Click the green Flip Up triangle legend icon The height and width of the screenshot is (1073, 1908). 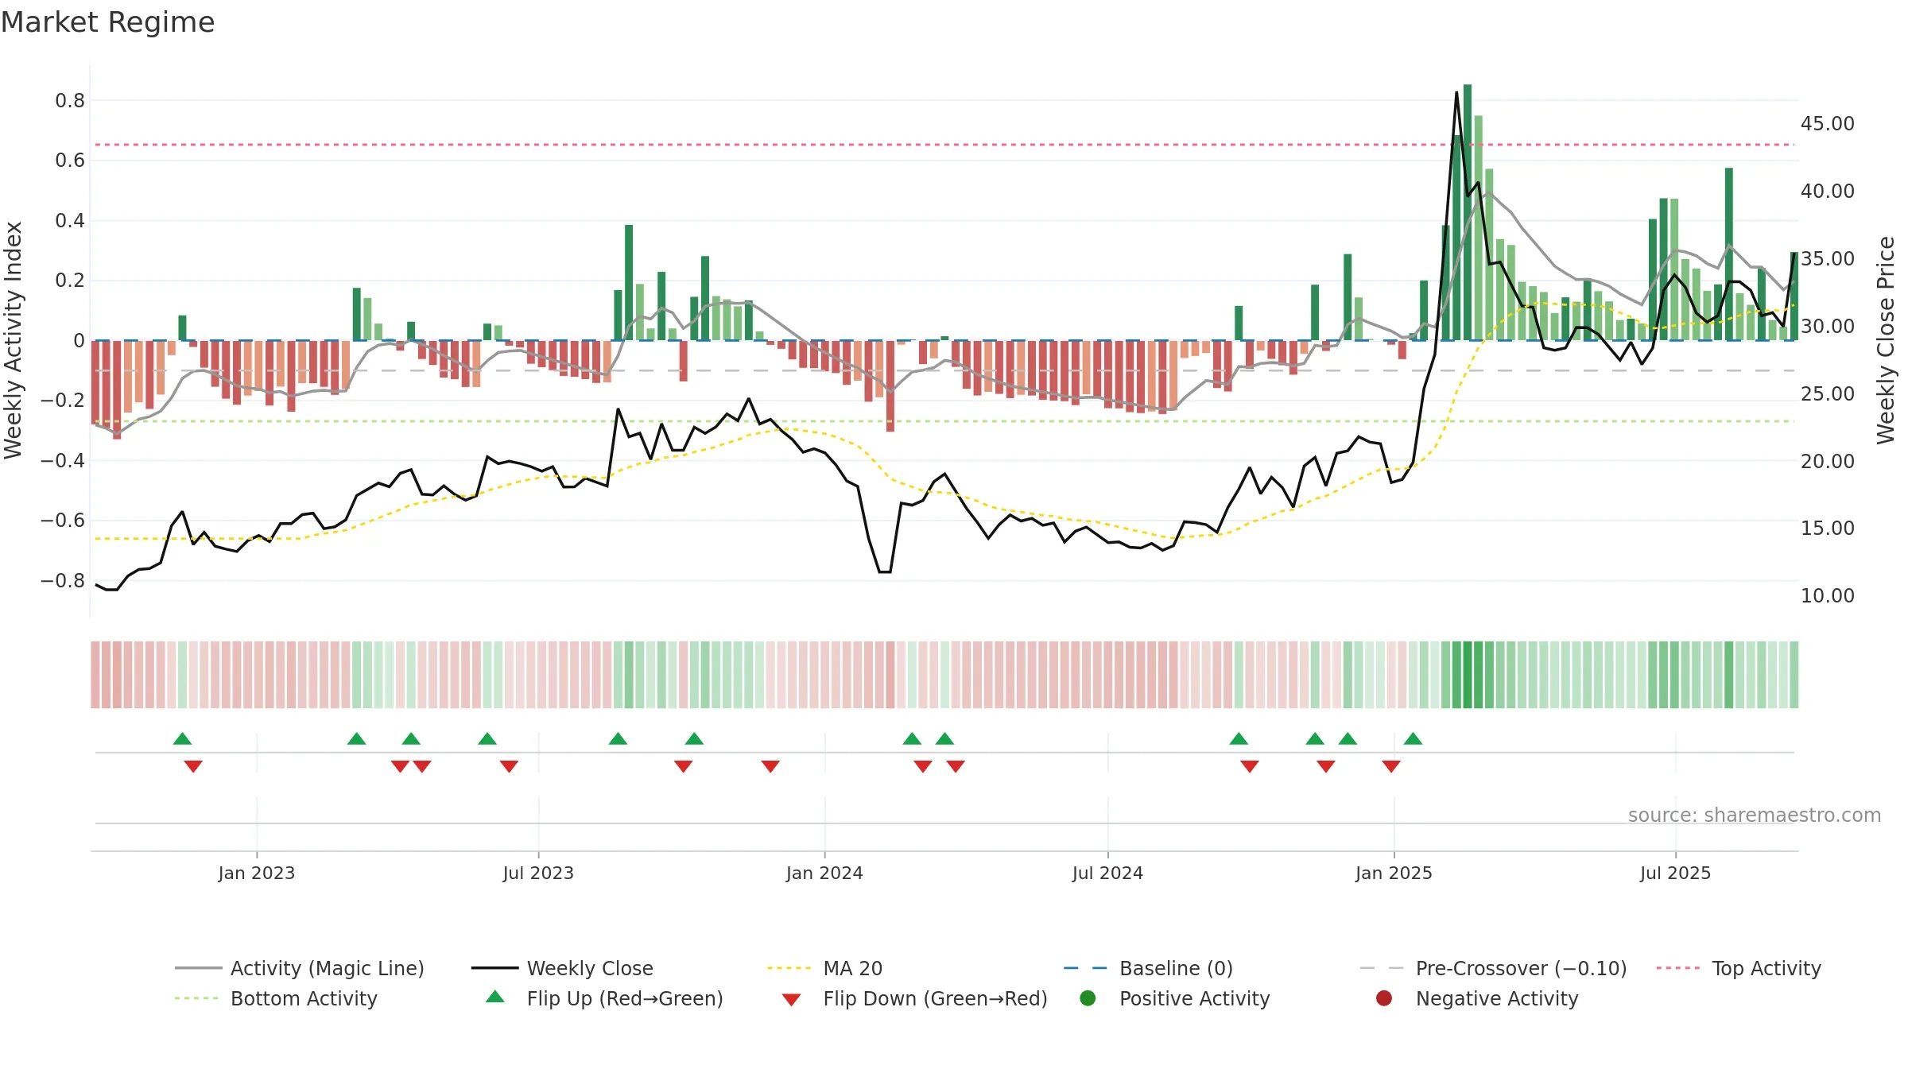tap(495, 997)
